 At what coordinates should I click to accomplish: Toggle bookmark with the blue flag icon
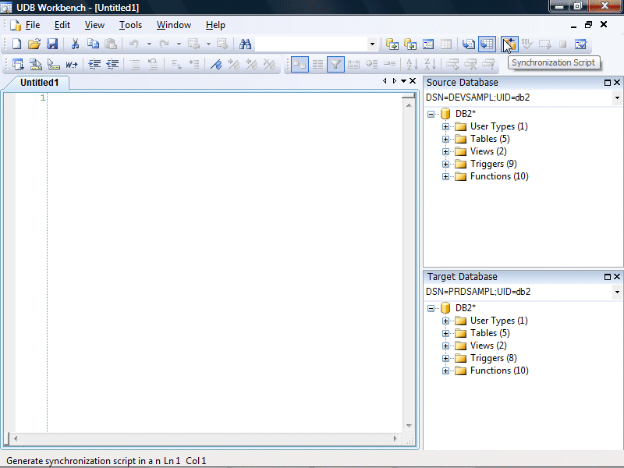point(216,64)
